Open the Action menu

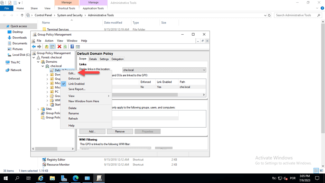pos(49,41)
